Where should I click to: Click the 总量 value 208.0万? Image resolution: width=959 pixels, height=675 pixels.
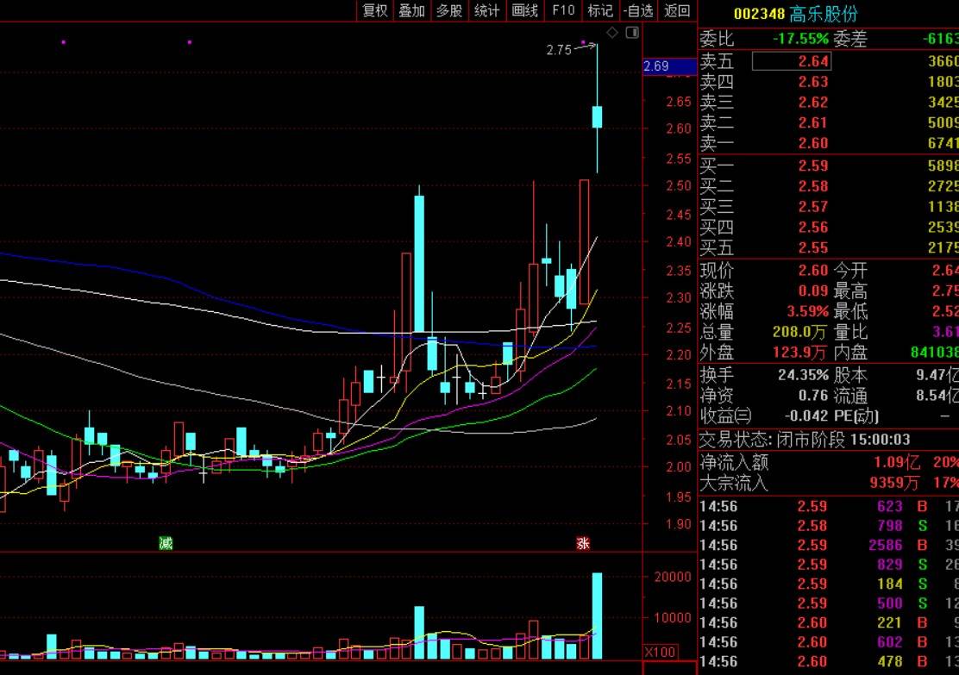[x=799, y=332]
